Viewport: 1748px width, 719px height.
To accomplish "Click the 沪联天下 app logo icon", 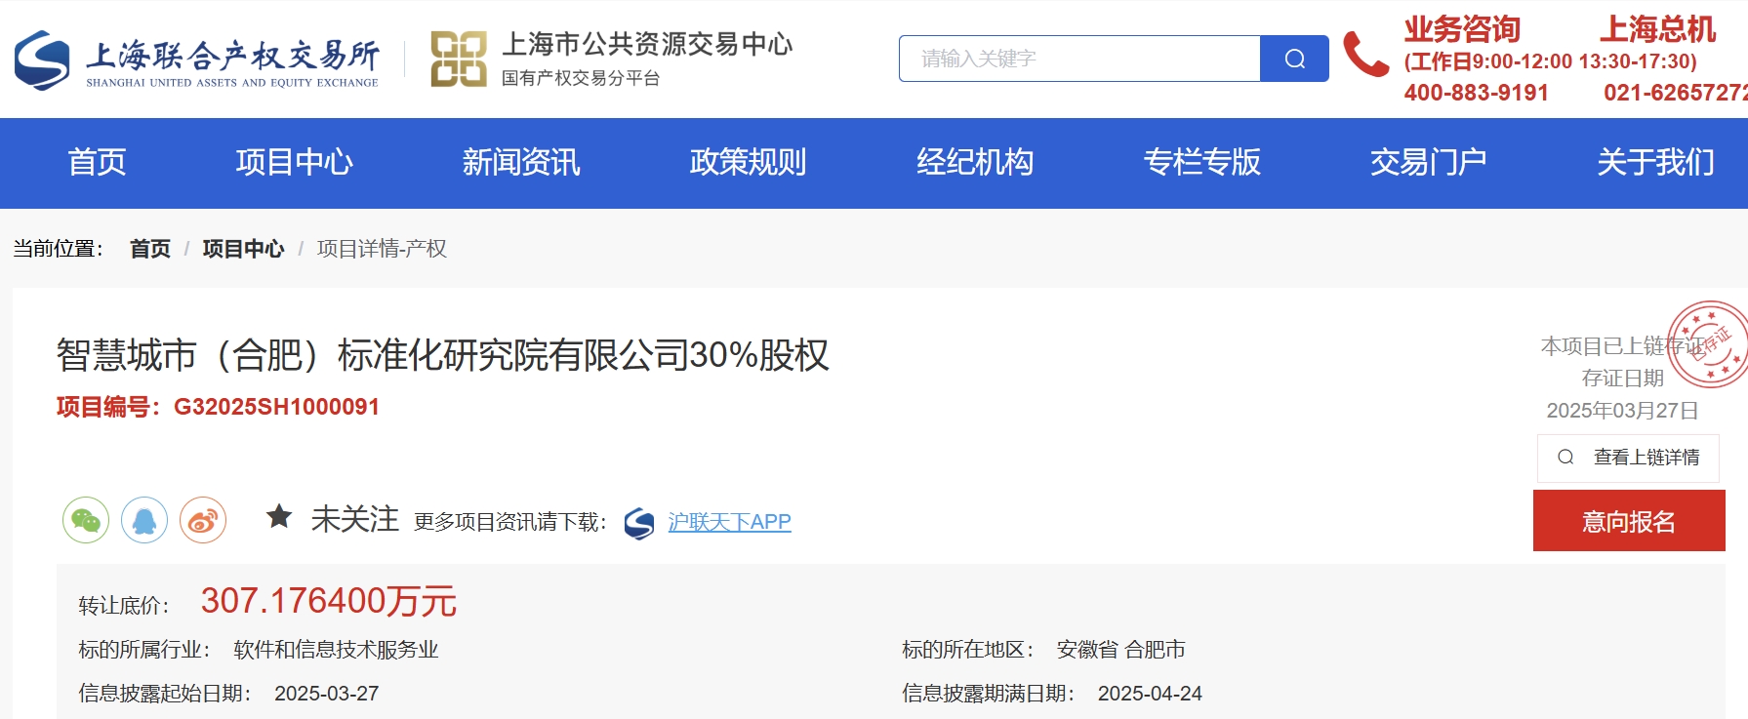I will pos(639,524).
